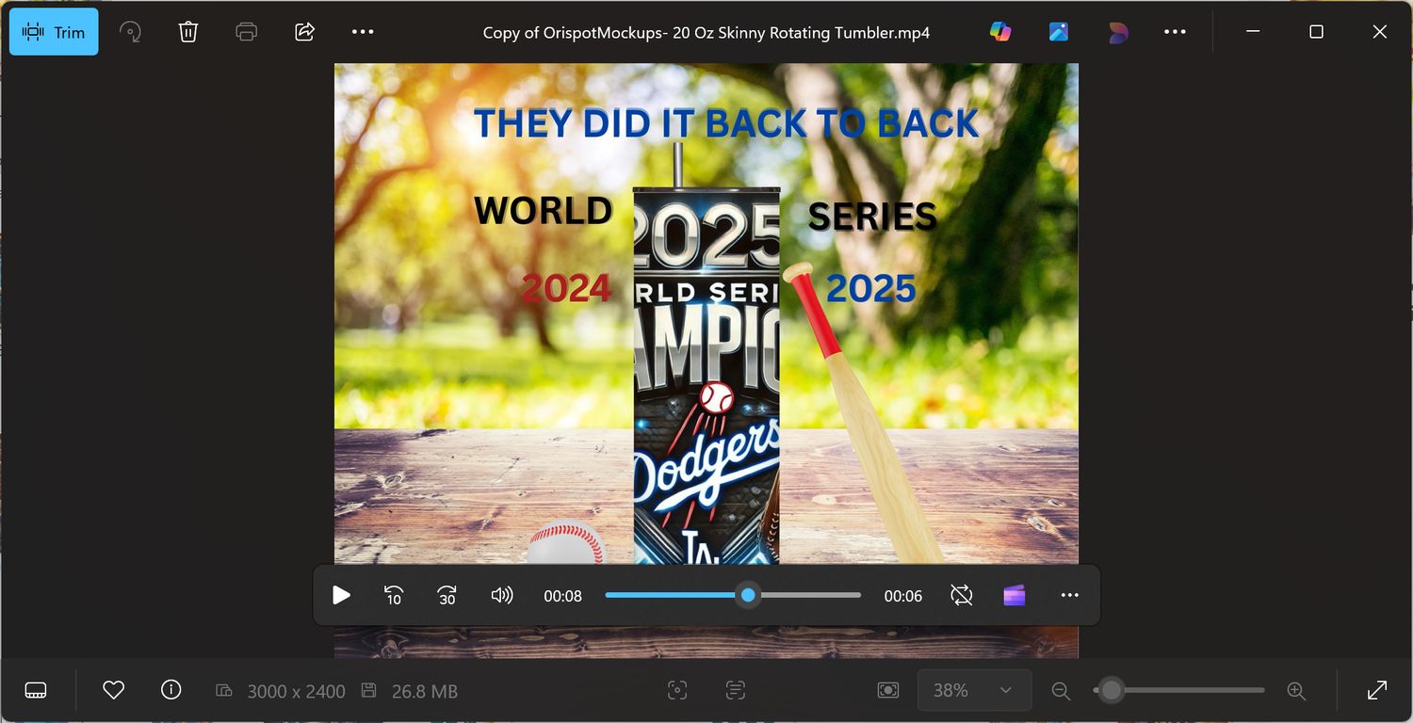Viewport: 1413px width, 723px height.
Task: Favorite the video with heart icon
Action: click(x=114, y=691)
